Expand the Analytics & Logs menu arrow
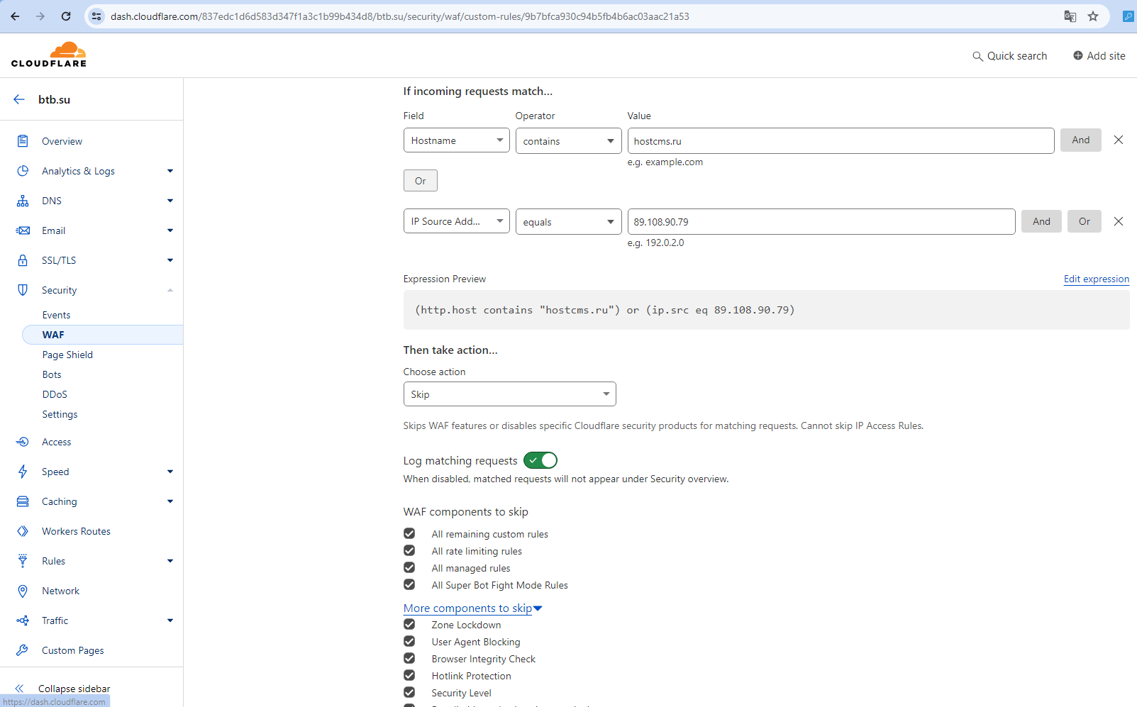1137x707 pixels. pos(170,171)
